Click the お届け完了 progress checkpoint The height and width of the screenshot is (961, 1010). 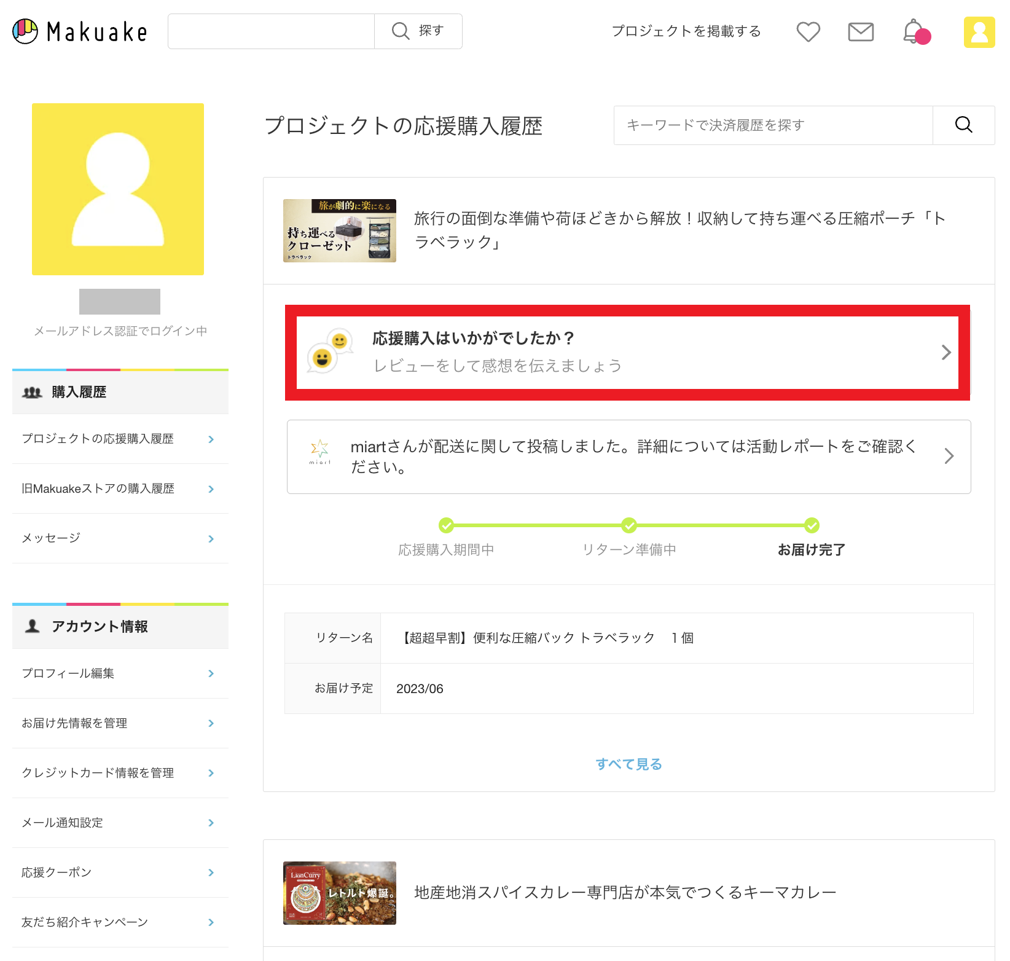pyautogui.click(x=812, y=525)
